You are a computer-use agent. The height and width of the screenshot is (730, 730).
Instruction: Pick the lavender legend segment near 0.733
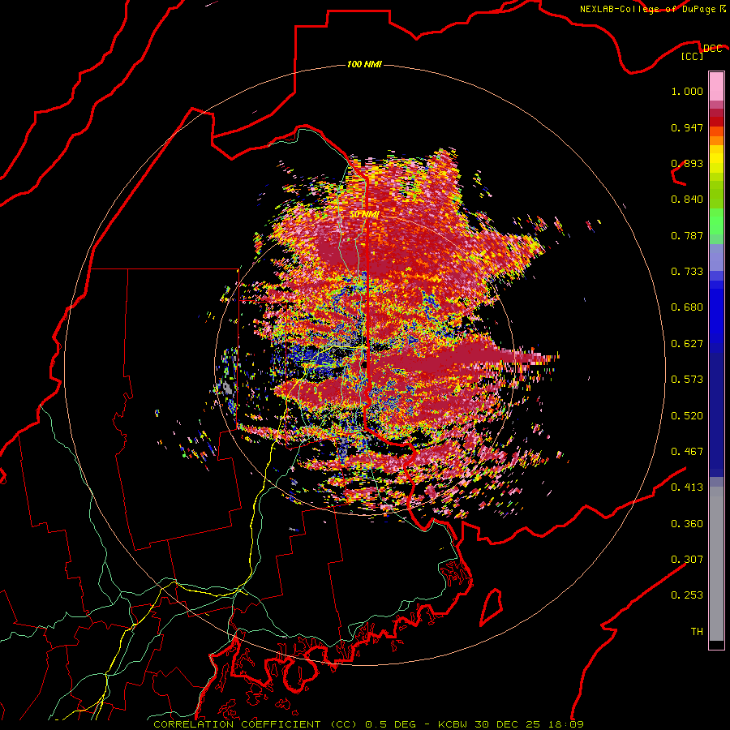click(x=716, y=257)
